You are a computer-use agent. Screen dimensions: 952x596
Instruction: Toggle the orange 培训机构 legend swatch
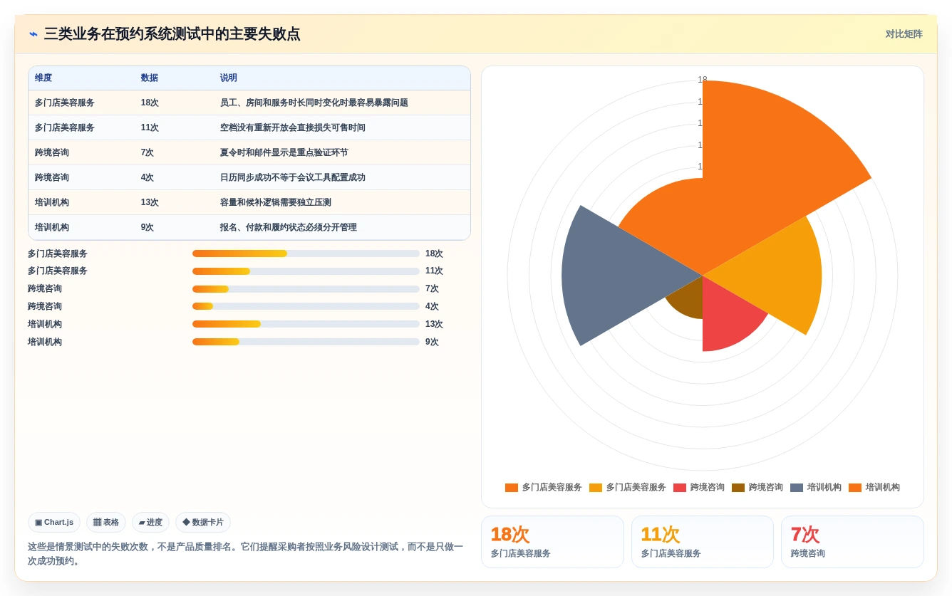pyautogui.click(x=855, y=488)
